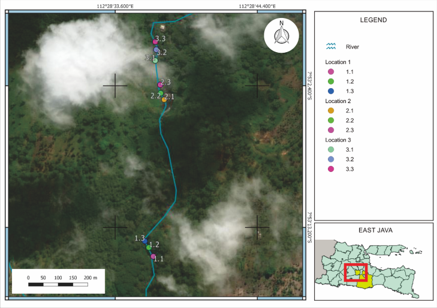Click the north arrow compass symbol

pyautogui.click(x=281, y=37)
